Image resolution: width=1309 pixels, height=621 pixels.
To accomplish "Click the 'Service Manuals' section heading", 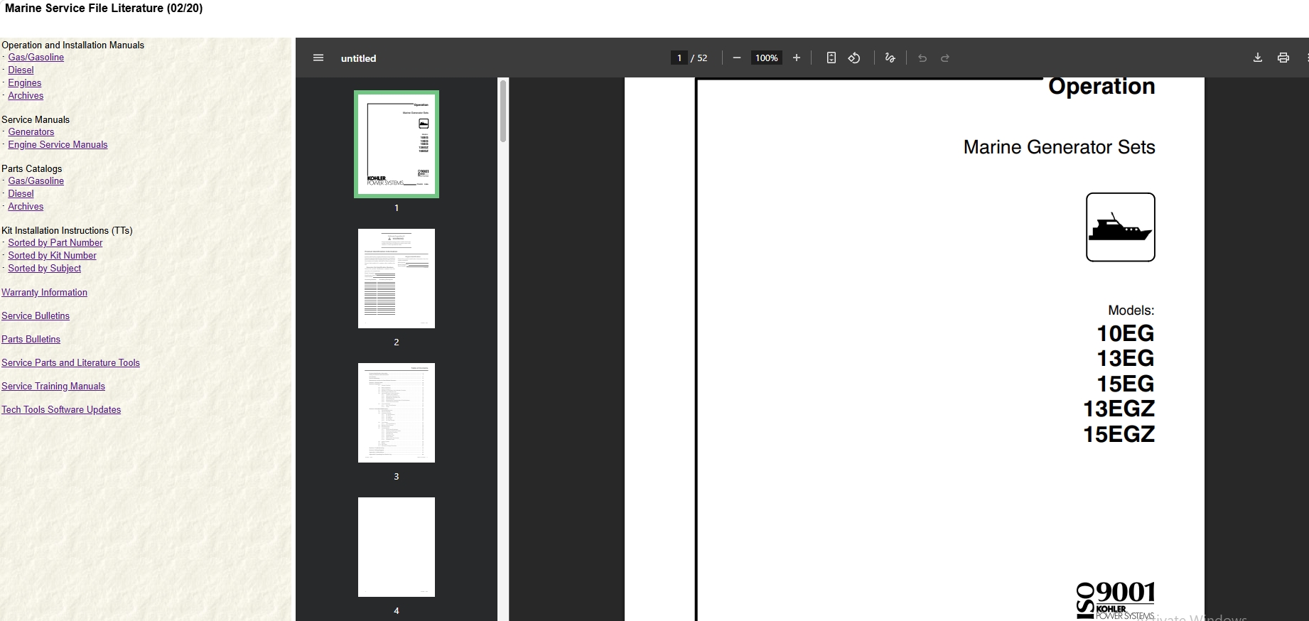I will (x=36, y=120).
